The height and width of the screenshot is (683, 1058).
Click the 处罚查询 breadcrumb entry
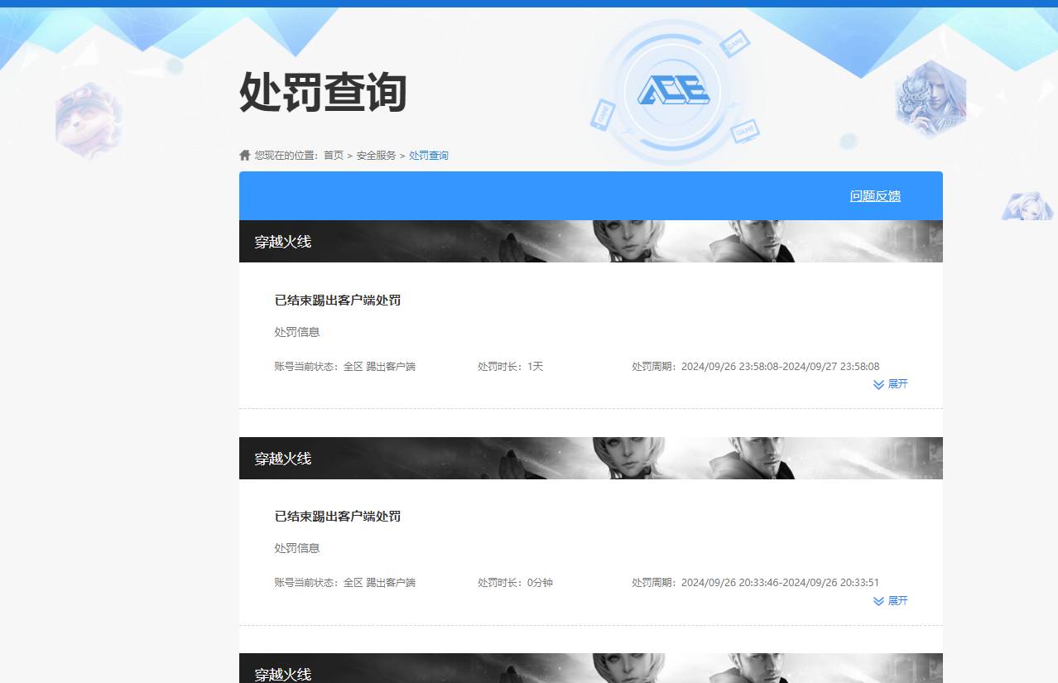coord(429,155)
